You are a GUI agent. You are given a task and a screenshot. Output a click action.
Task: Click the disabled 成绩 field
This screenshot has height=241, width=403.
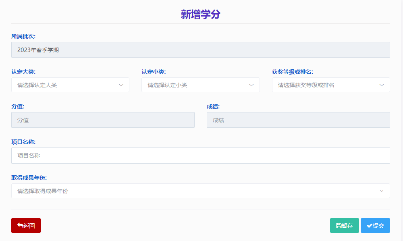(x=298, y=120)
